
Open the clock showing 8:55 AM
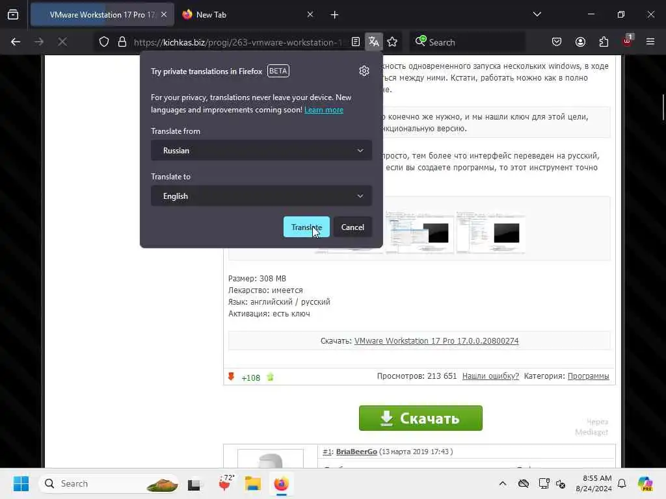[594, 483]
